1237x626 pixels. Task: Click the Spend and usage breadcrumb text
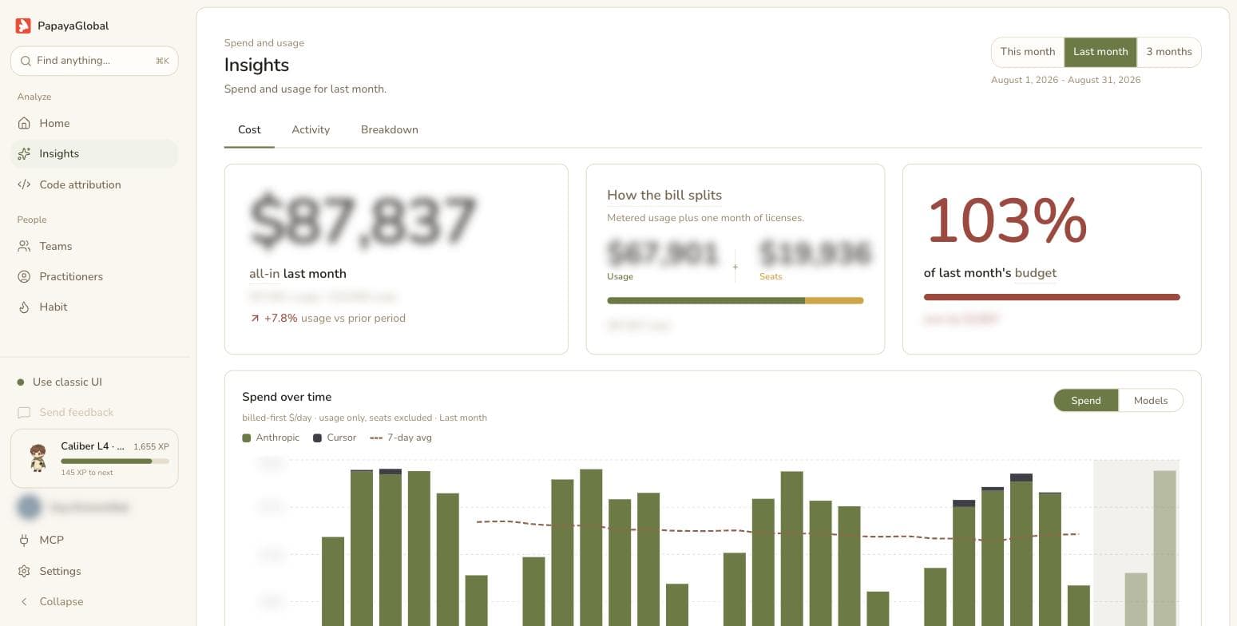[264, 43]
